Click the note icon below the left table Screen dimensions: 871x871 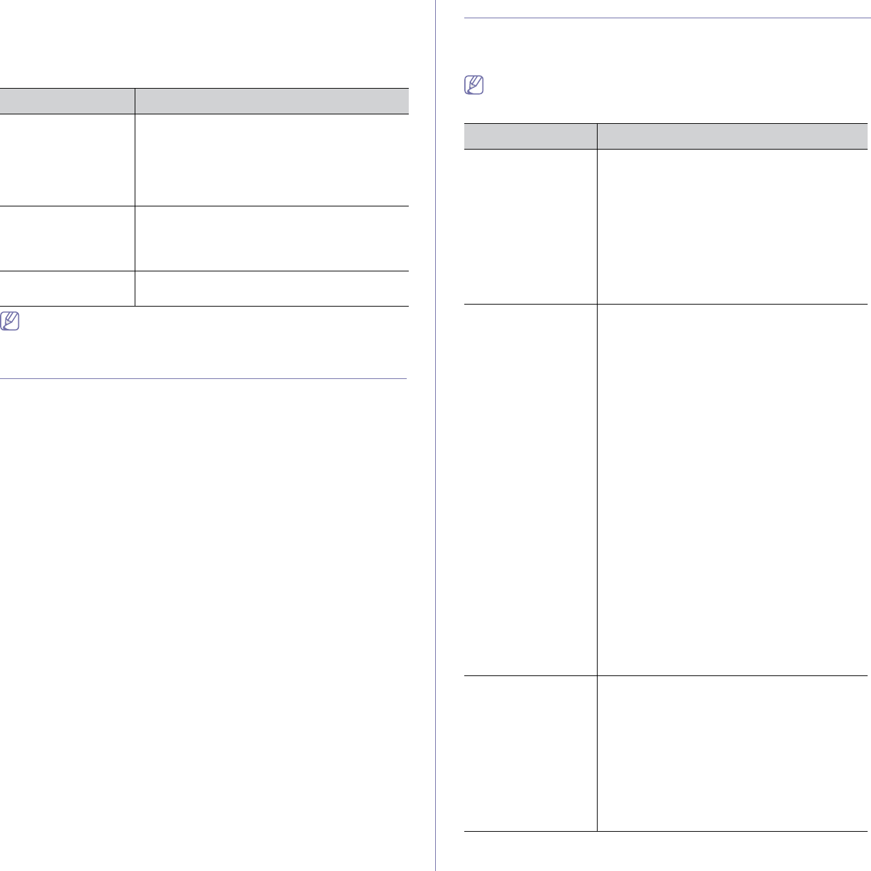pos(10,321)
